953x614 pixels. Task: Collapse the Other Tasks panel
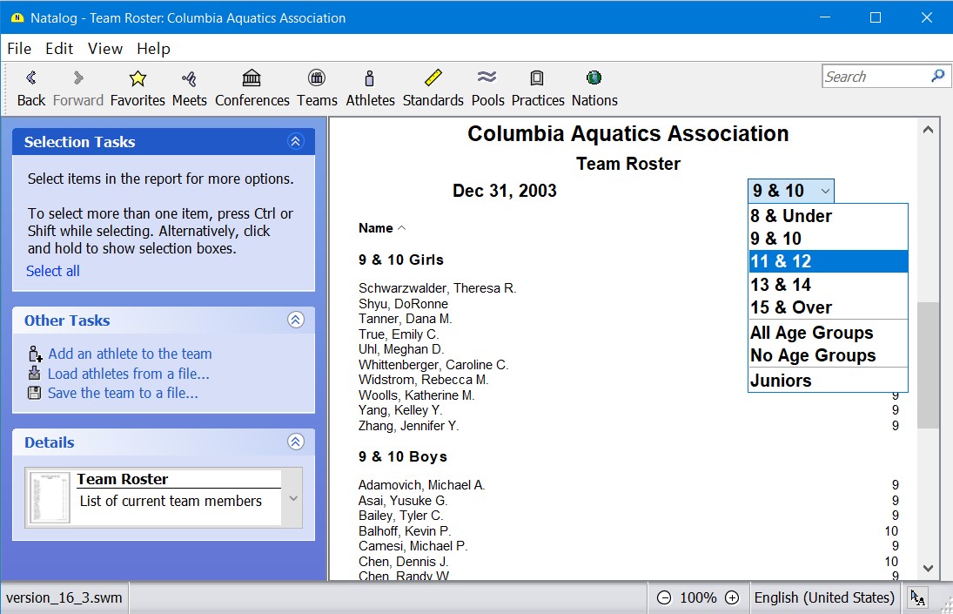(296, 320)
